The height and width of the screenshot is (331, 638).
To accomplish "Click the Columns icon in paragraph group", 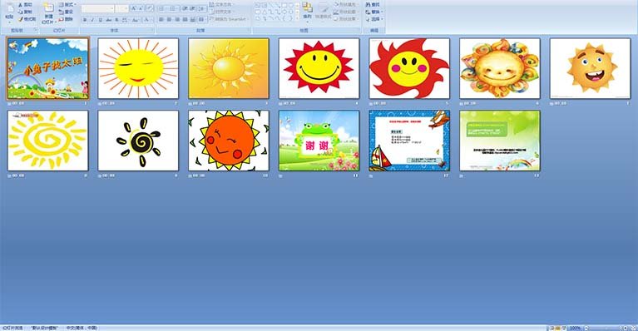I will 202,19.
